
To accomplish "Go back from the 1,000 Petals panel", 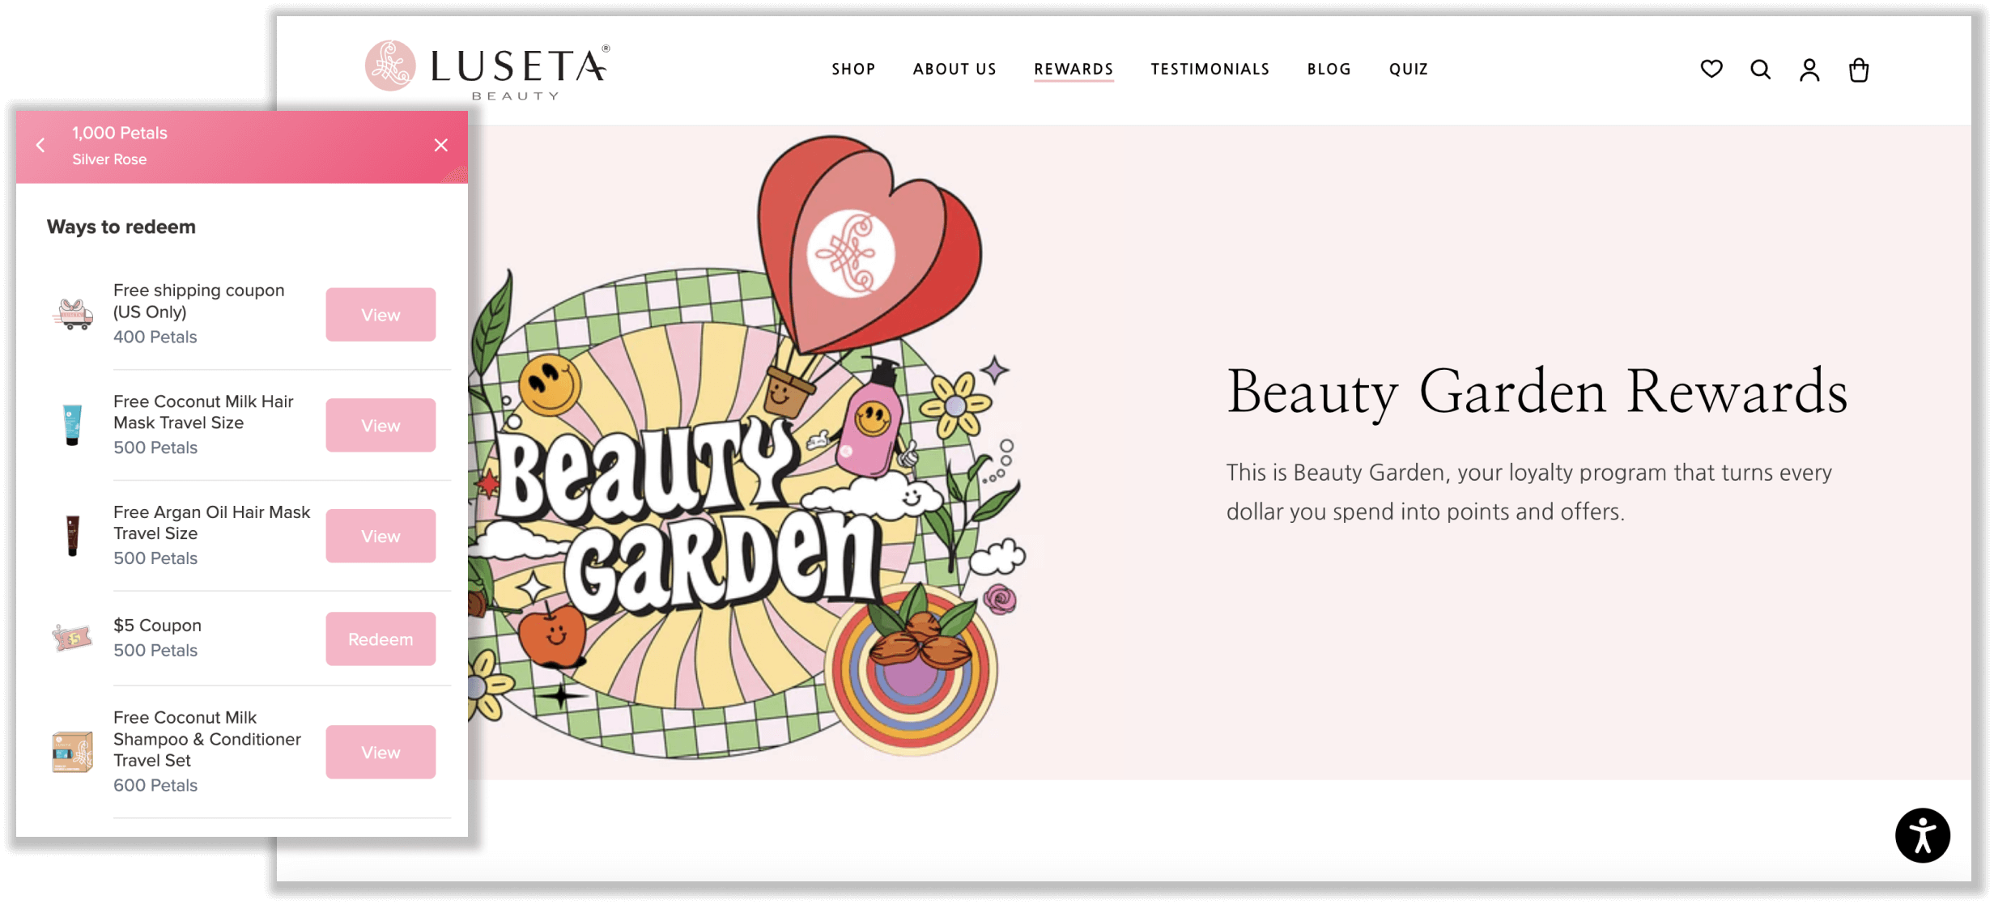I will pyautogui.click(x=40, y=145).
